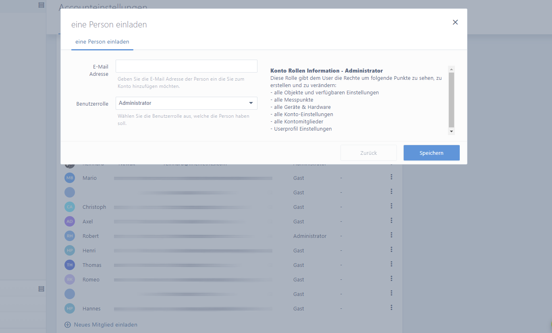
Task: Click the E-Mail Adresse input field
Action: (186, 66)
